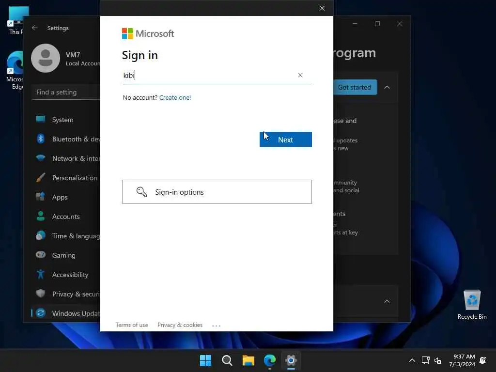Screen dimensions: 496x372
Task: Open File Explorer from taskbar
Action: (248, 360)
